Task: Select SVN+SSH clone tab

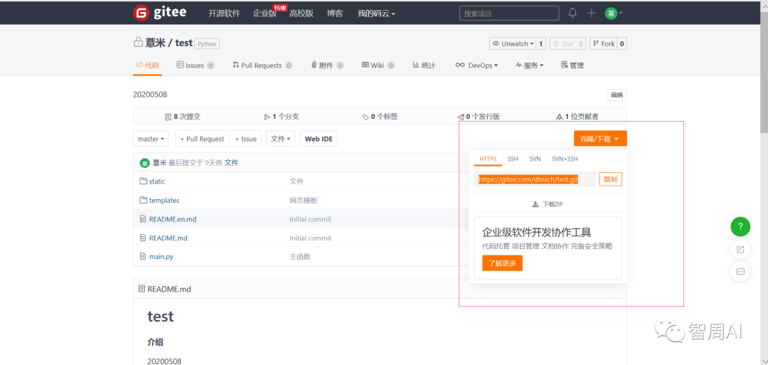Action: coord(565,159)
